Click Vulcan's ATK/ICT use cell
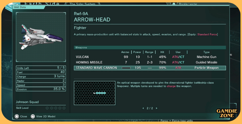The height and width of the screenshot is (124, 242). pyautogui.click(x=178, y=57)
